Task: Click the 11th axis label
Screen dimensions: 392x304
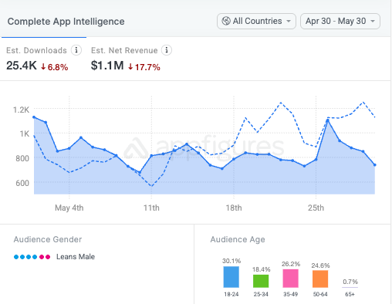Action: click(151, 208)
